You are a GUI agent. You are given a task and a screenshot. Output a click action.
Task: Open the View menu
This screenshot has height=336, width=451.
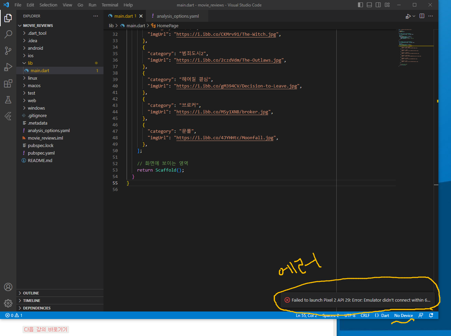coord(67,5)
